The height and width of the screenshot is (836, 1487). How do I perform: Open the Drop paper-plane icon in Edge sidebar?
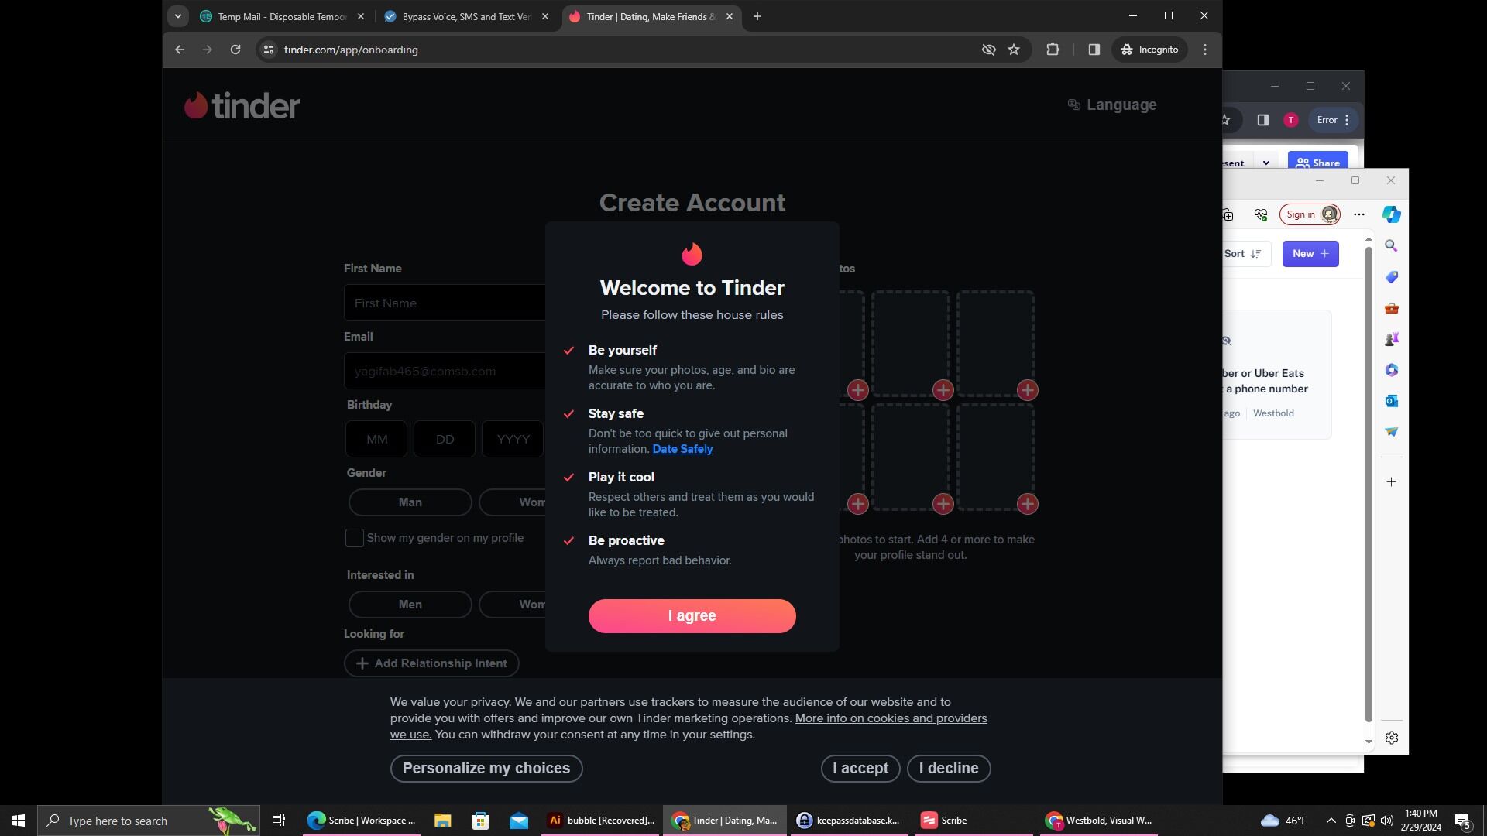pos(1391,432)
